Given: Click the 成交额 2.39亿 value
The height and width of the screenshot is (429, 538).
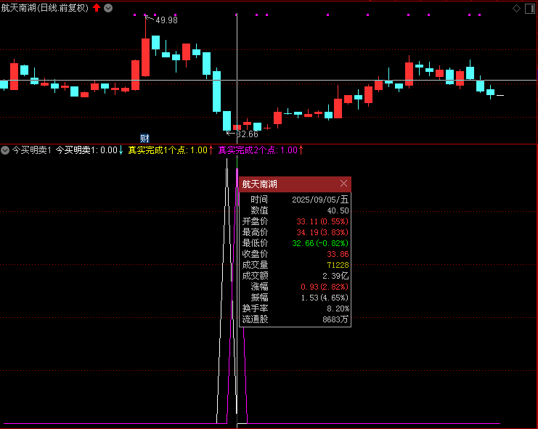Looking at the screenshot, I should 335,276.
